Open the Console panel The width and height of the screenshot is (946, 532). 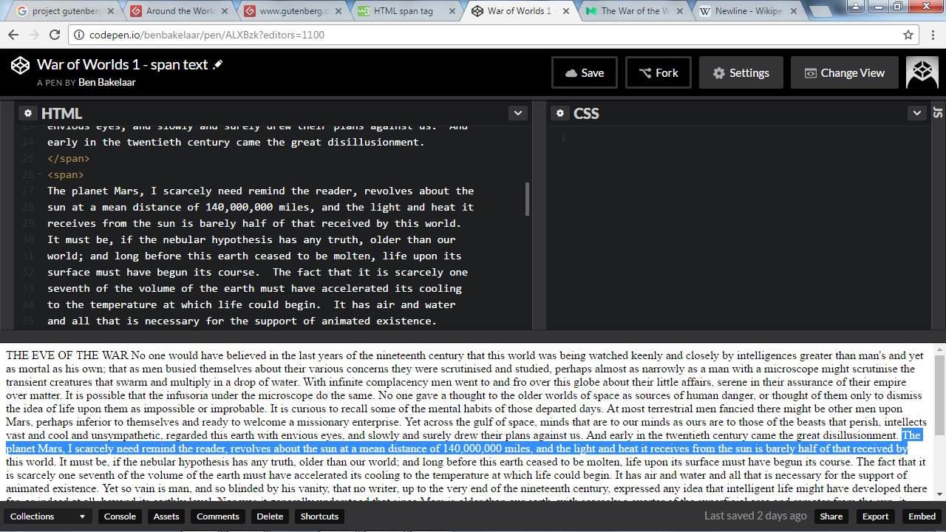(x=120, y=516)
